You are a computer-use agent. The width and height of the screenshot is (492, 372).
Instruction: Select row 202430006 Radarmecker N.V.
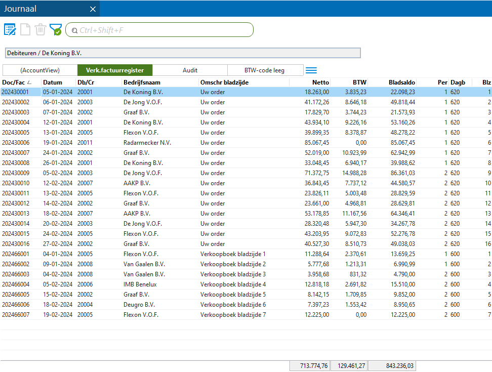pyautogui.click(x=147, y=143)
